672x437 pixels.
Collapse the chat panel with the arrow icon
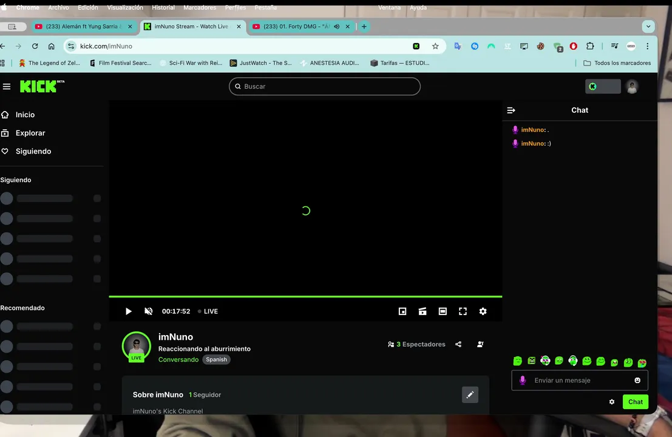click(x=511, y=110)
